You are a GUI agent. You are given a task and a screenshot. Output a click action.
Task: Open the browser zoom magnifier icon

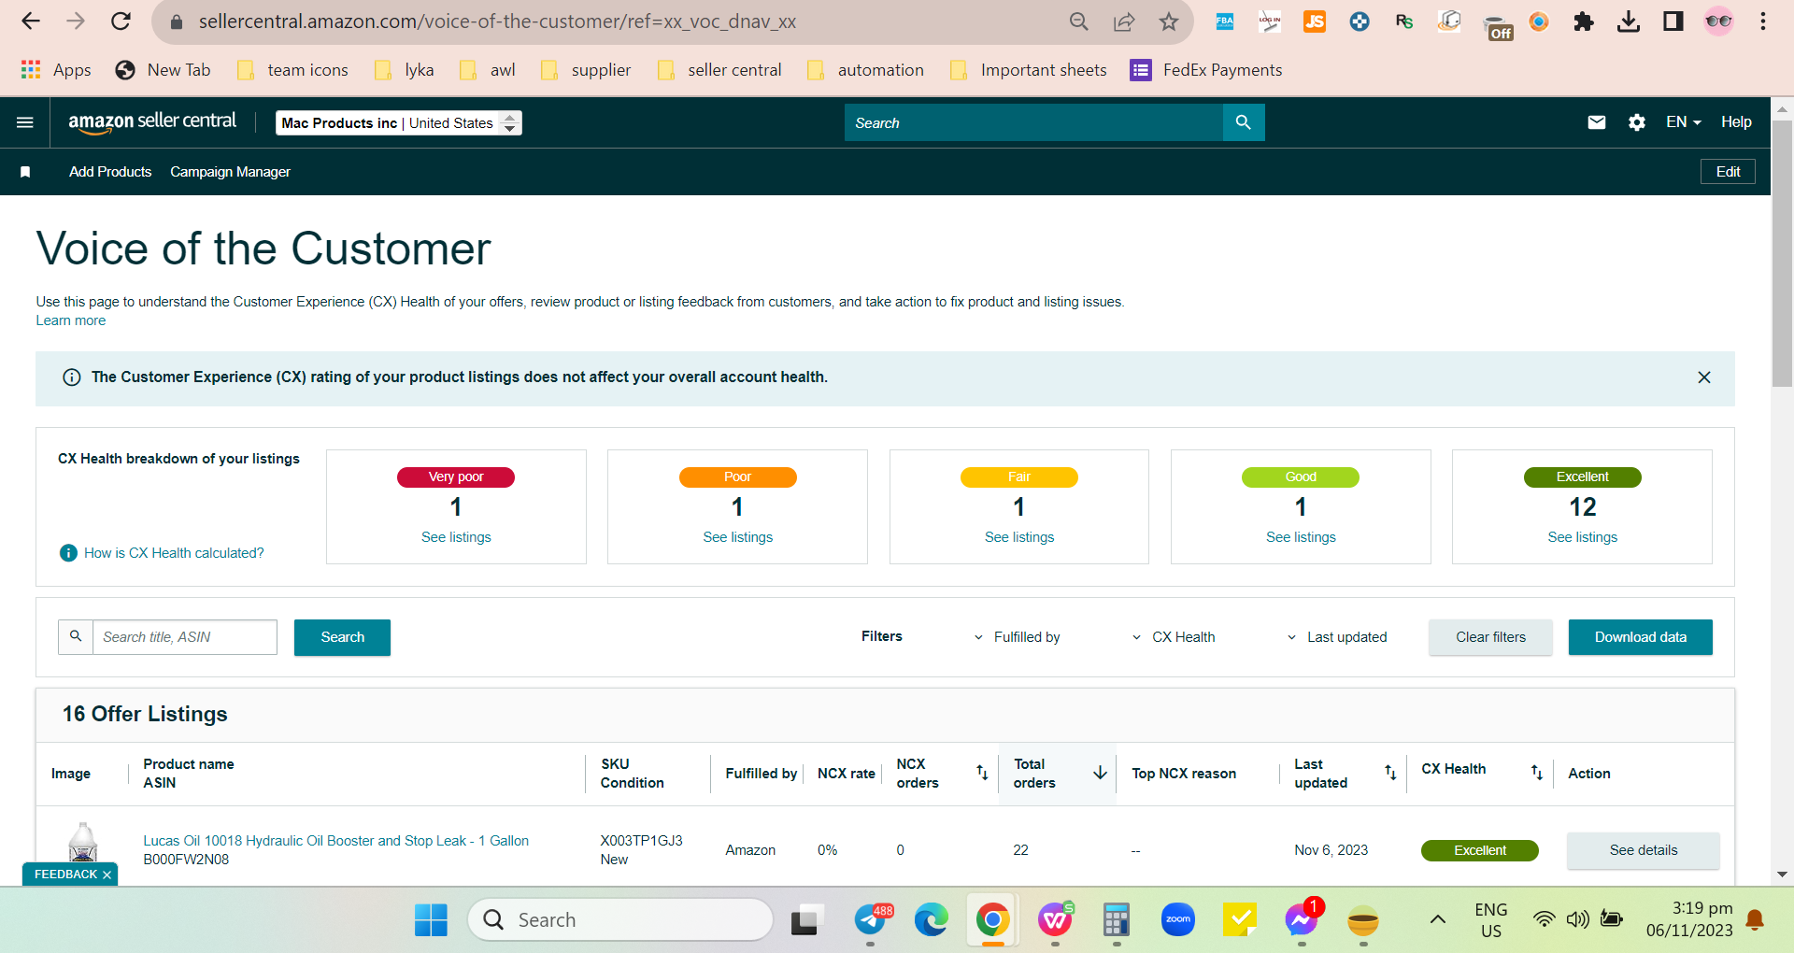coord(1079,21)
